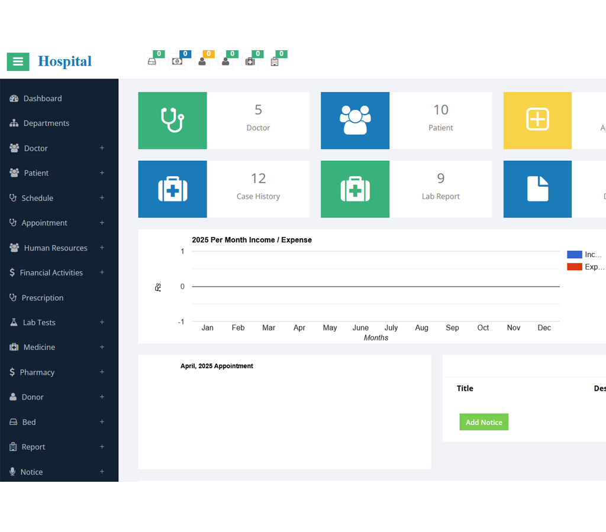This screenshot has height=532, width=606.
Task: Expand the Human Resources submenu plus sign
Action: coord(102,248)
